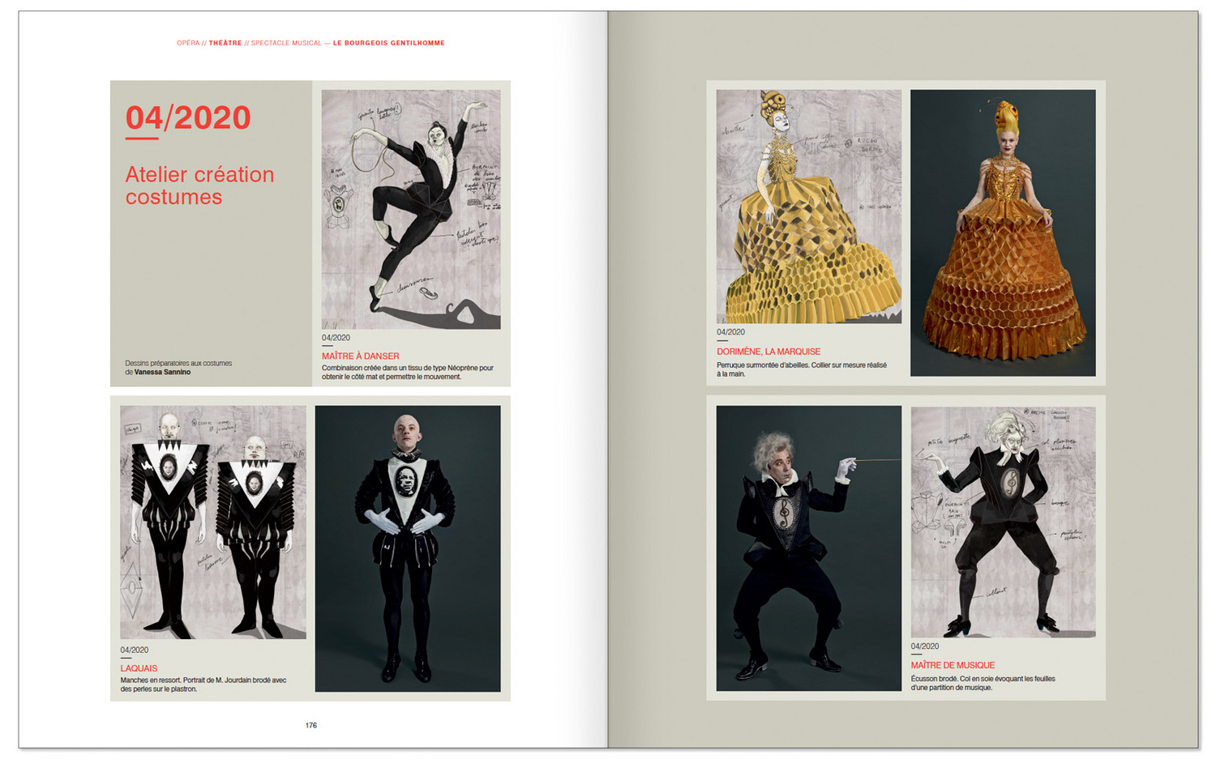Click the page number '176'
The height and width of the screenshot is (759, 1216).
tap(311, 725)
